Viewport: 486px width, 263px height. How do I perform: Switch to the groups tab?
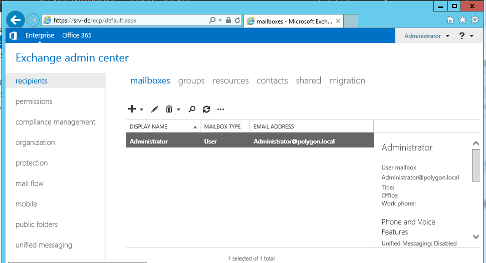(191, 81)
